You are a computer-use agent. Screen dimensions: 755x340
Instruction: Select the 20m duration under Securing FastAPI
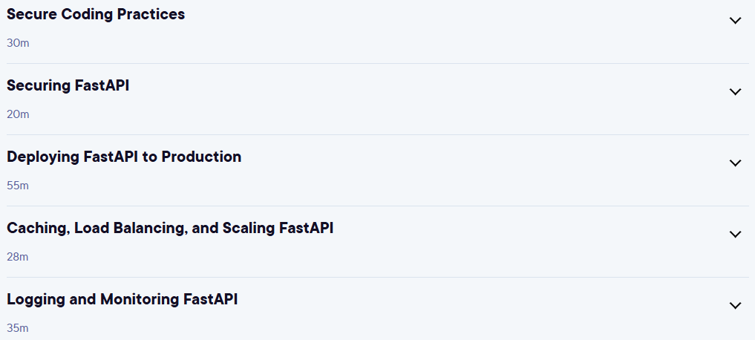pyautogui.click(x=18, y=114)
